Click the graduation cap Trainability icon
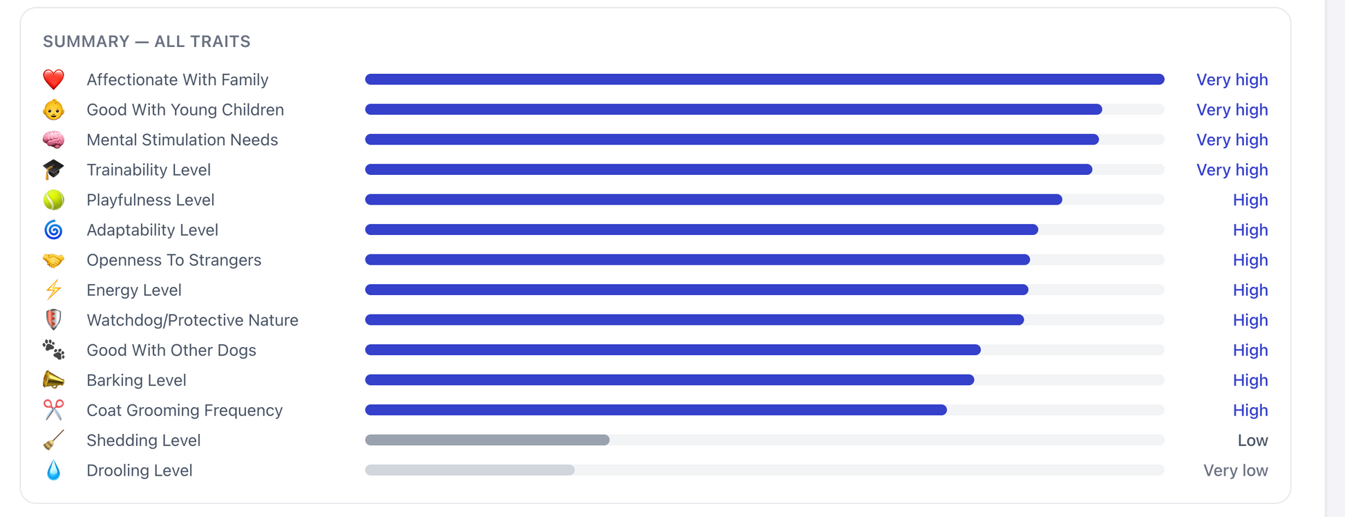 (53, 170)
